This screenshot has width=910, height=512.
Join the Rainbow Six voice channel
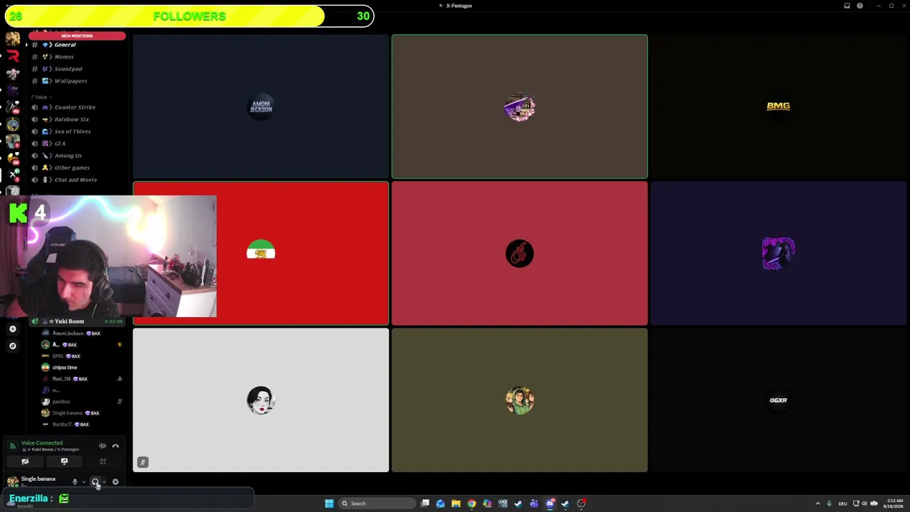77,119
